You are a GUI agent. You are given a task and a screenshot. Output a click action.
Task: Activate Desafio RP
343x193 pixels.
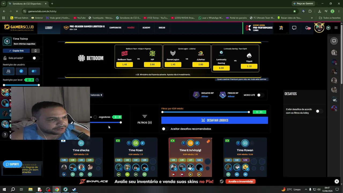(205, 96)
